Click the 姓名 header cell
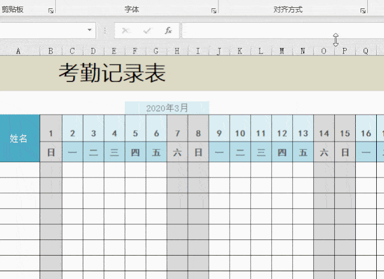 point(20,138)
